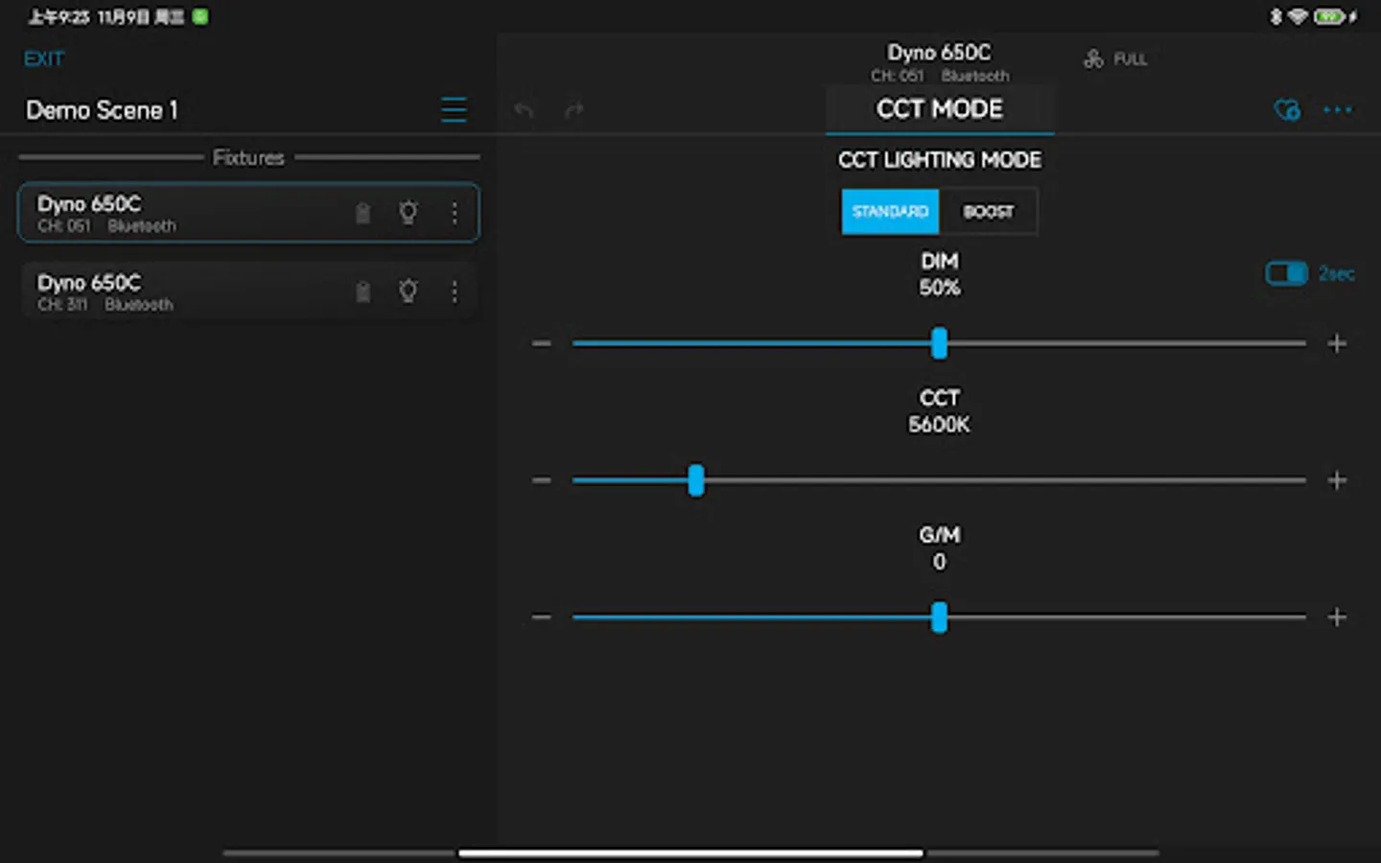The height and width of the screenshot is (863, 1381).
Task: Decrease G/M with minus button
Action: [x=542, y=618]
